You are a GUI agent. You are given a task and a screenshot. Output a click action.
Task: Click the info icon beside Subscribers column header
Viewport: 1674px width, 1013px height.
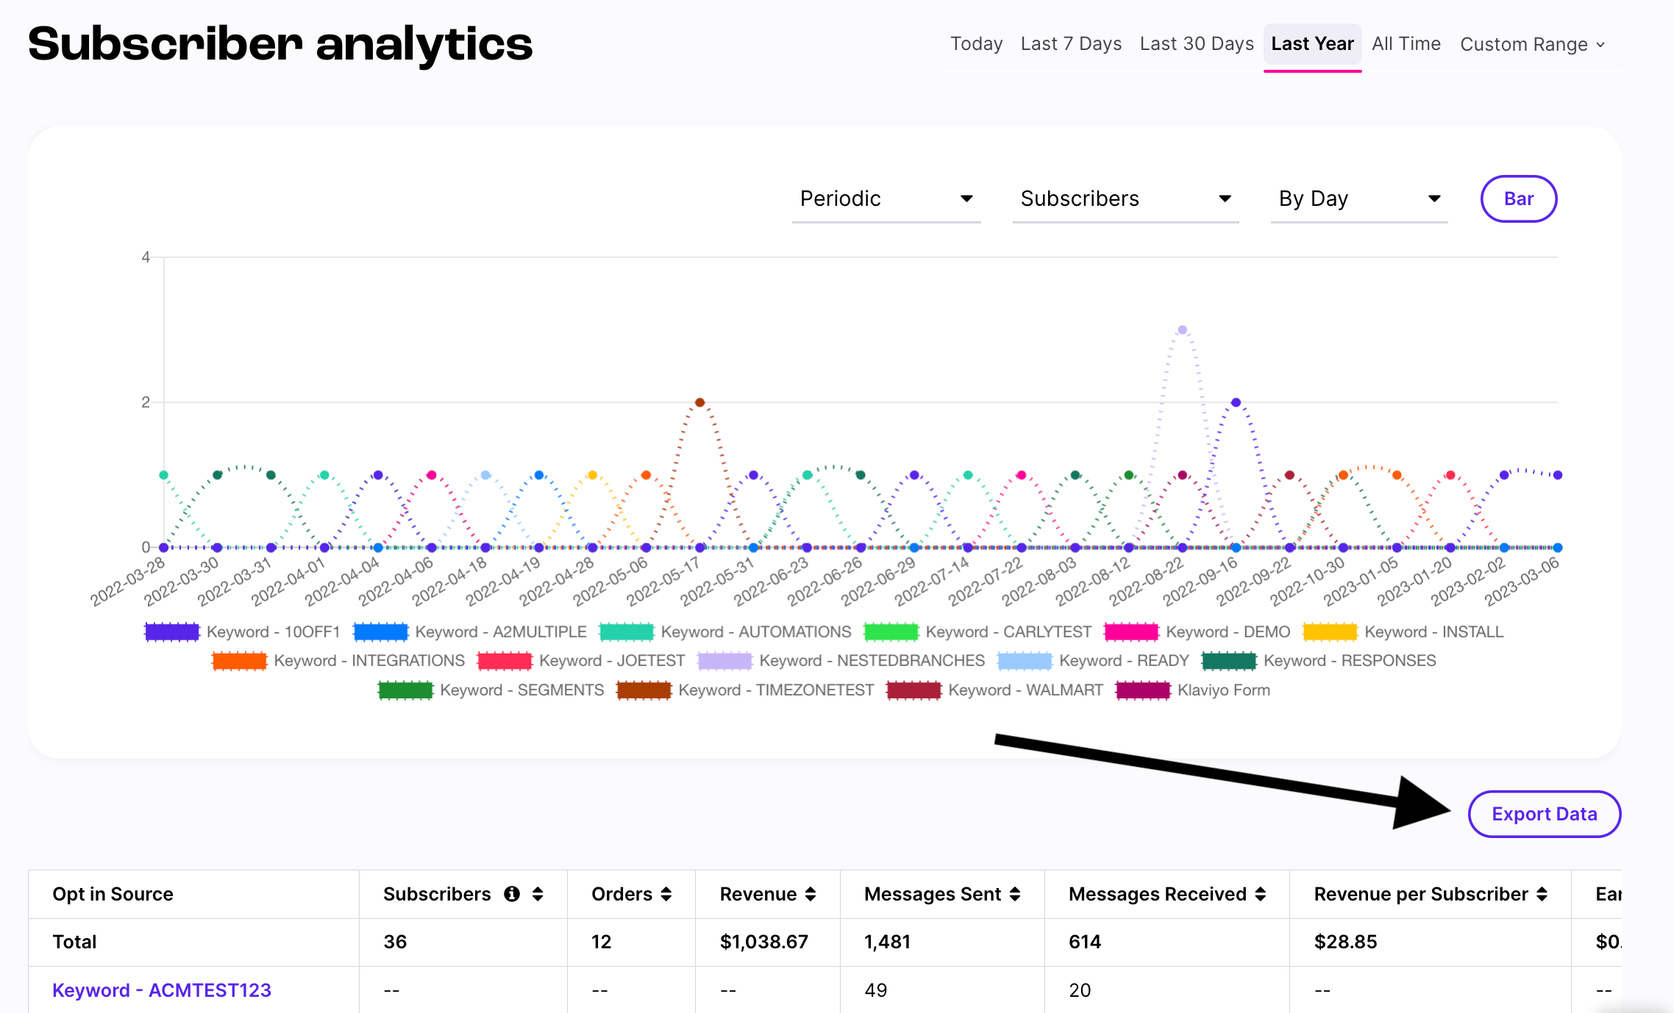(513, 894)
